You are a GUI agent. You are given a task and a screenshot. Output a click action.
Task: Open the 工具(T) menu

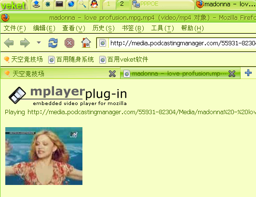click(162, 28)
